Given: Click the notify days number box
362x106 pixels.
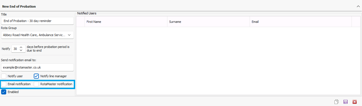Looking at the screenshot, I should [15, 49].
